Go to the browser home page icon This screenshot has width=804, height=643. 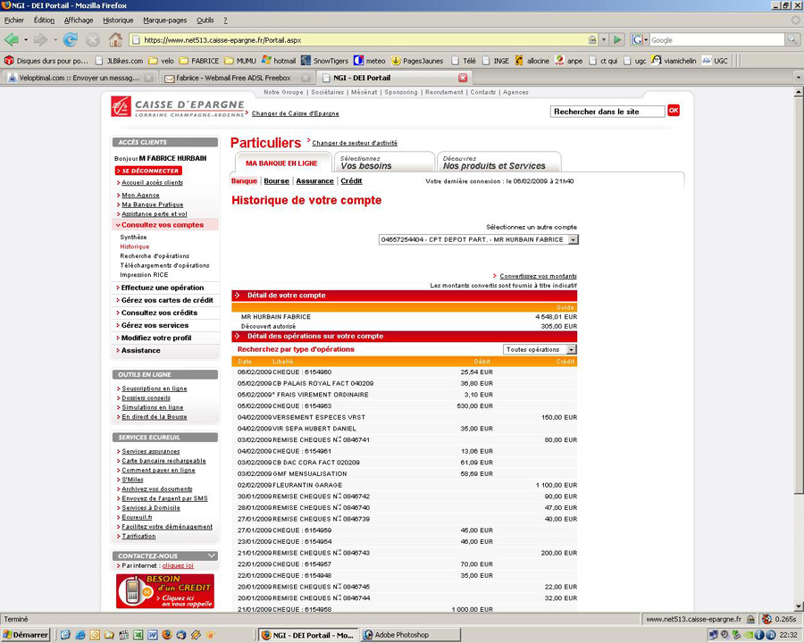coord(115,39)
